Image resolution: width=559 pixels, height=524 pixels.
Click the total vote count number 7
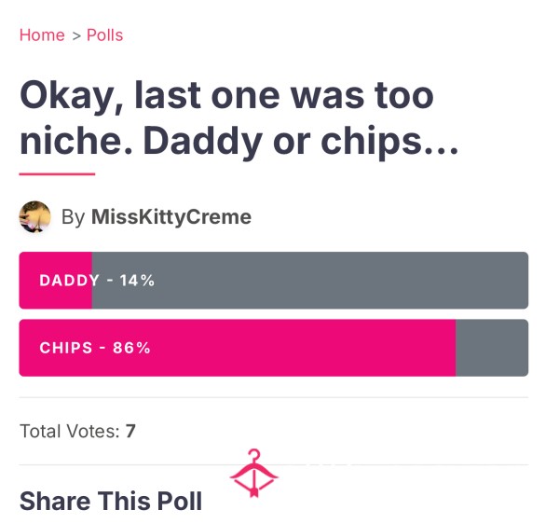[130, 431]
